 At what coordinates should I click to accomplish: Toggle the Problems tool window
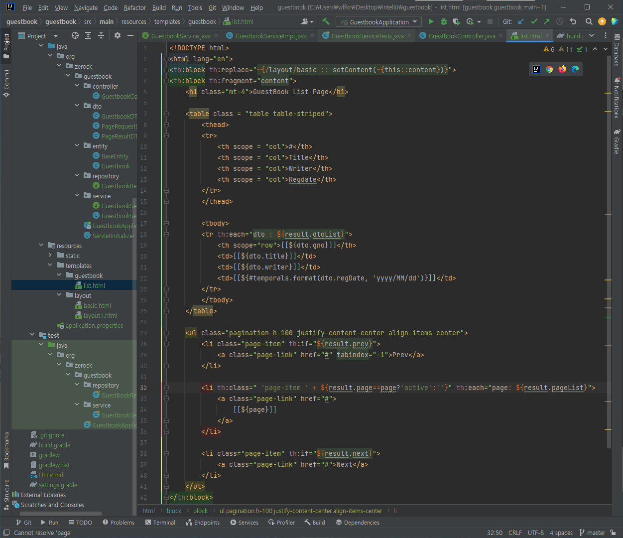119,523
